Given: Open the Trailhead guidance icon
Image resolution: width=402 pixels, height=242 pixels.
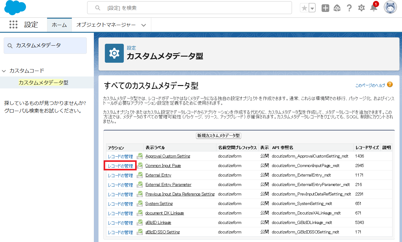Looking at the screenshot, I should tap(337, 8).
